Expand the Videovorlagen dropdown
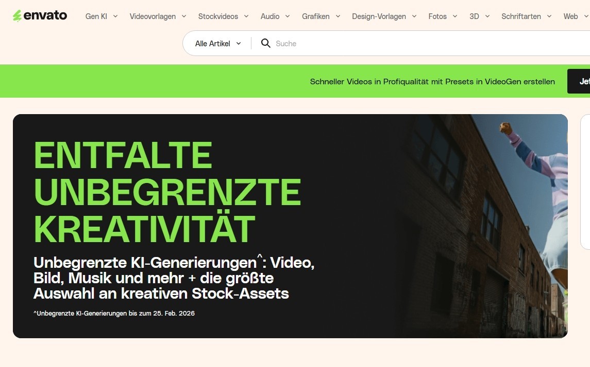 tap(158, 16)
